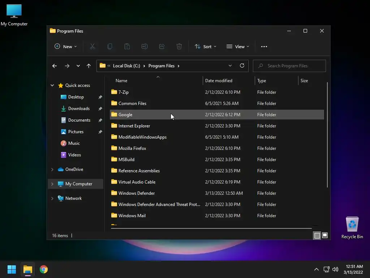Select the Common Files folder
Viewport: 370px width, 278px height.
(x=217, y=103)
